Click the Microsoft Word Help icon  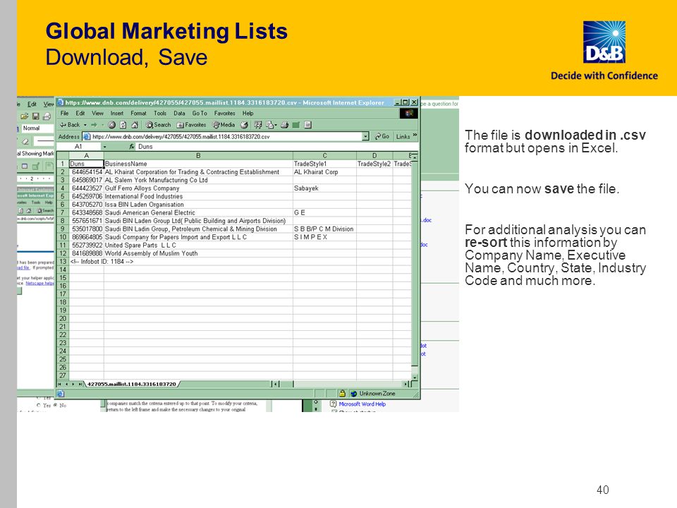[333, 404]
